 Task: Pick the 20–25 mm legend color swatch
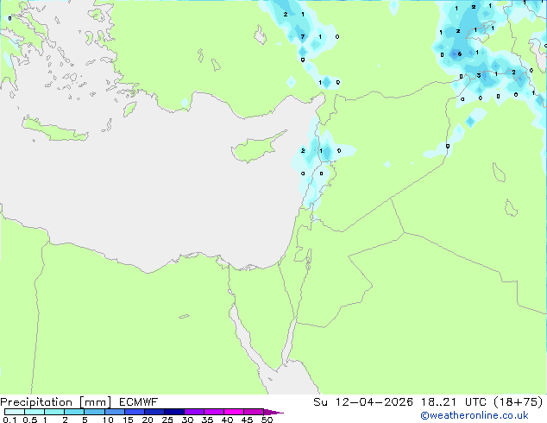click(154, 412)
